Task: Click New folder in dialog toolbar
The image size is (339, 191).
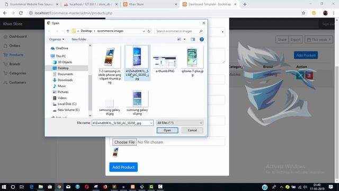Action: [79, 39]
